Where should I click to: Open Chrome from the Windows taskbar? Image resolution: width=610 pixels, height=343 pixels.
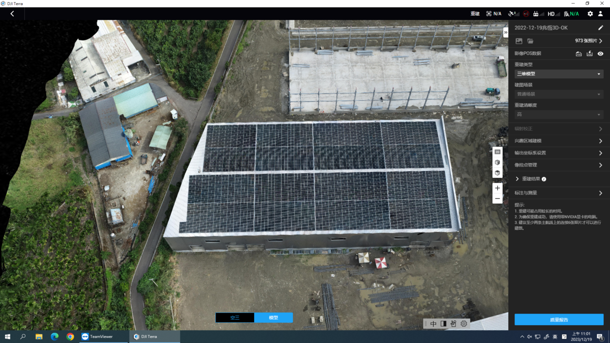(x=70, y=336)
